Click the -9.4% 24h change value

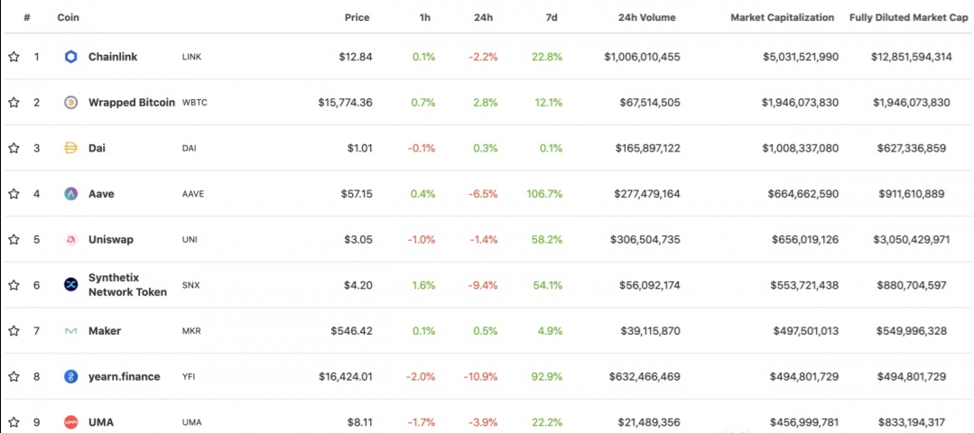click(x=483, y=285)
